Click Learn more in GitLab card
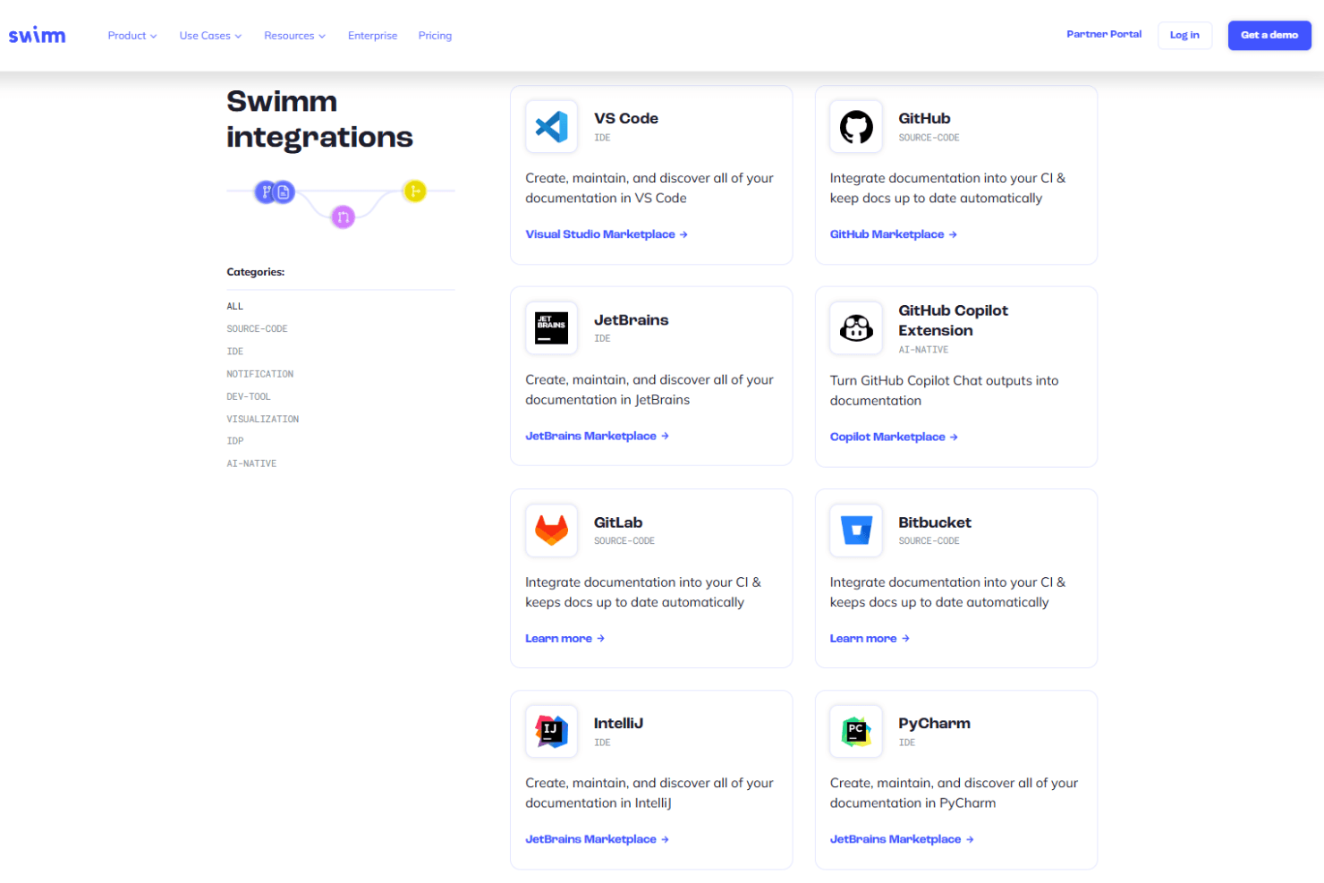 tap(564, 638)
